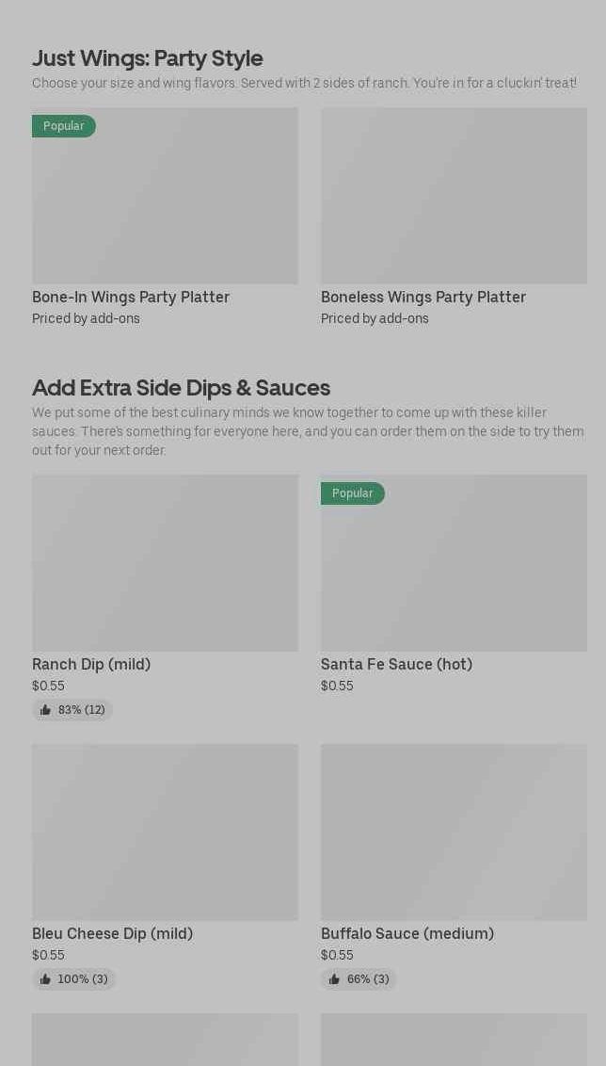Open the Ranch Dip (mild) title link
This screenshot has height=1066, width=606.
[x=91, y=664]
